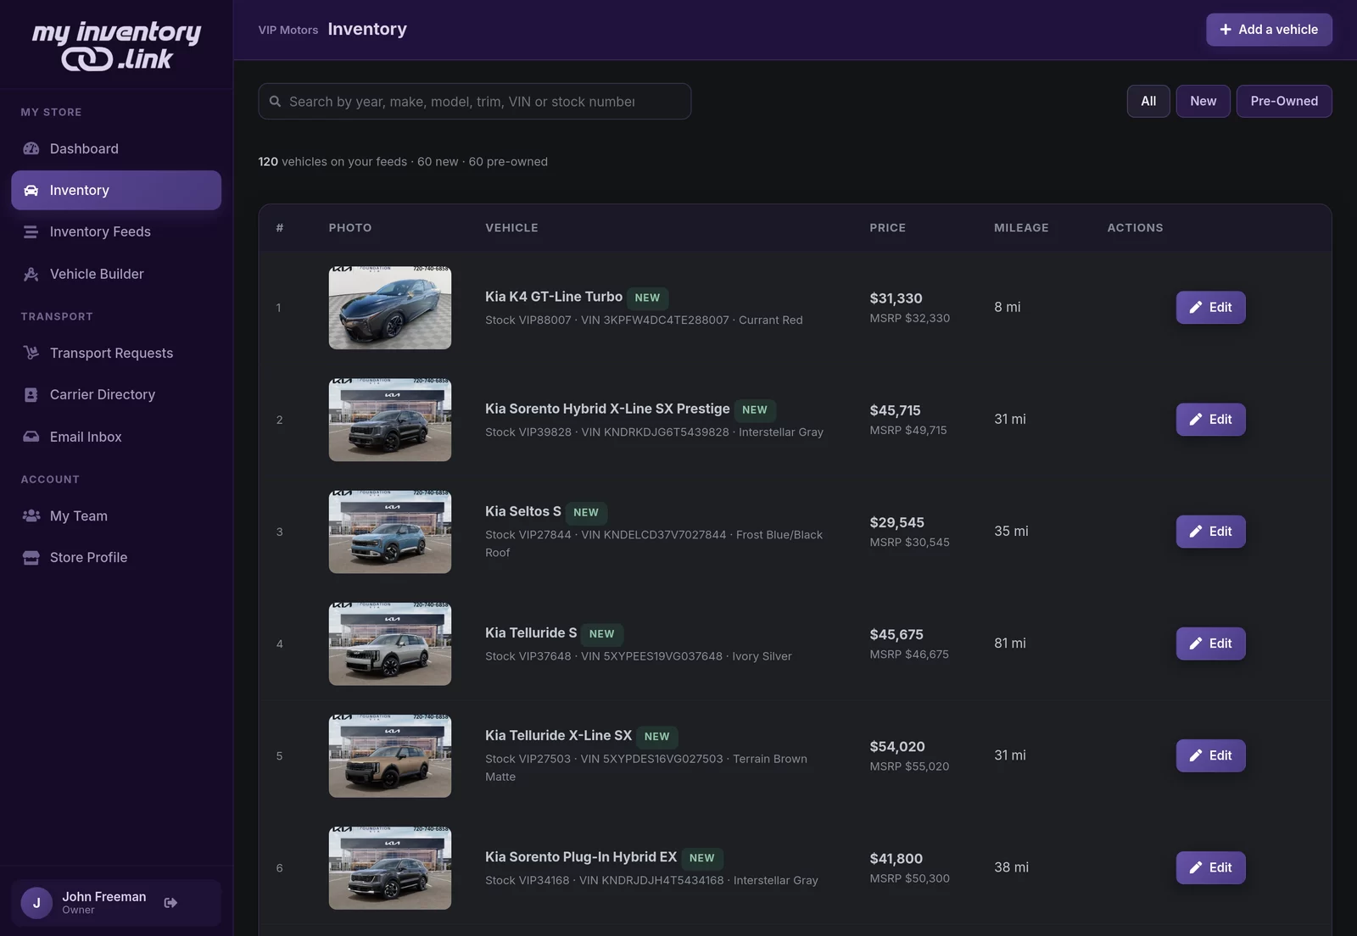Click the 81 mi mileage value

pyautogui.click(x=1009, y=643)
